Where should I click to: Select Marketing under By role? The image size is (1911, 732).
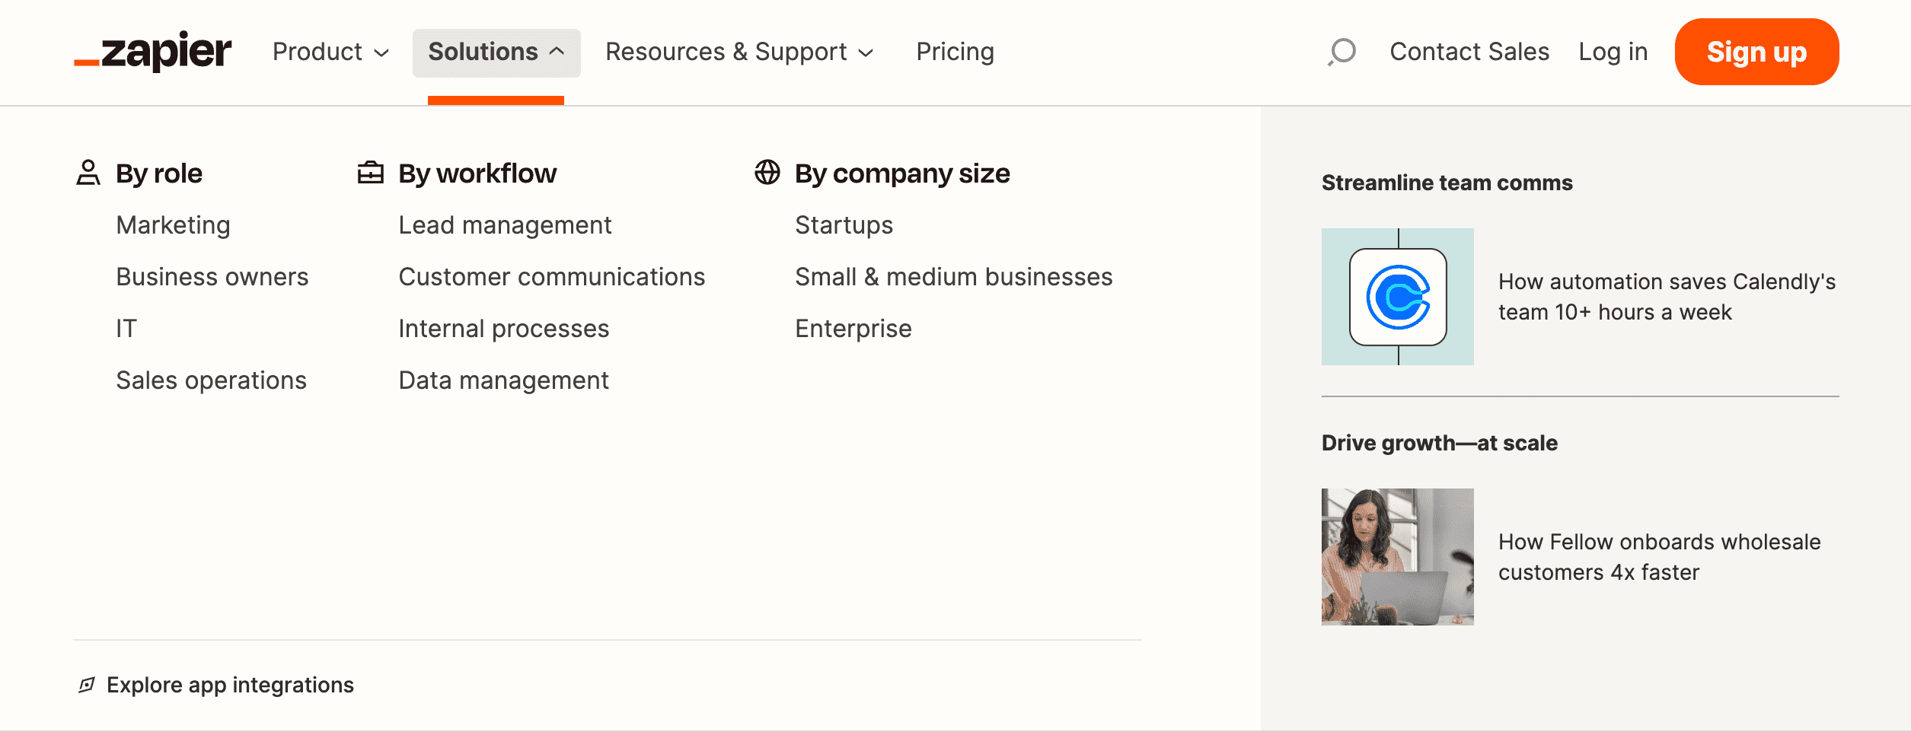[x=173, y=225]
